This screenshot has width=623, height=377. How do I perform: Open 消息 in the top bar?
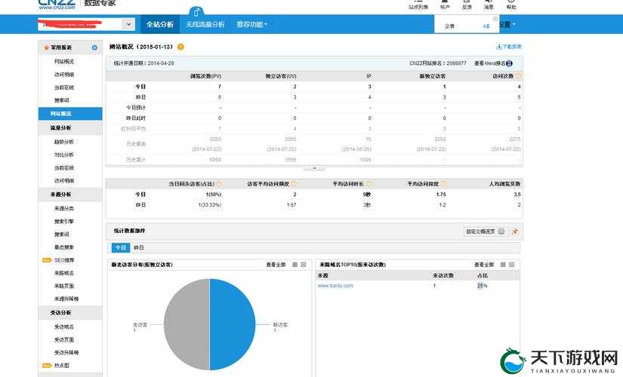pos(489,5)
